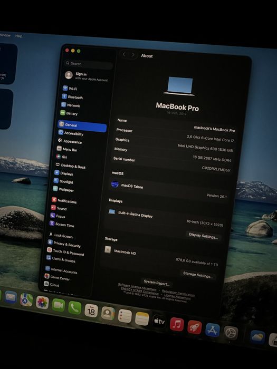Click the sidebar Search field

89,64
